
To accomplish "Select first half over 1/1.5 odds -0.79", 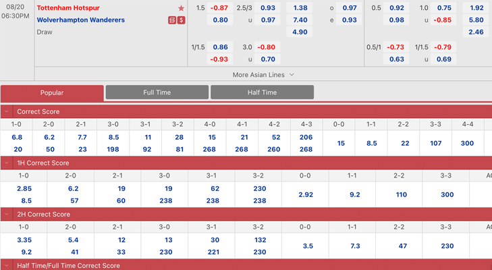I will tap(443, 47).
